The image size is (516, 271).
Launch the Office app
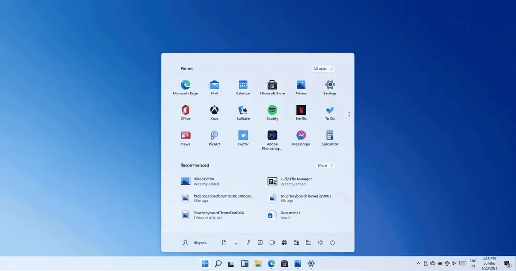pos(185,113)
